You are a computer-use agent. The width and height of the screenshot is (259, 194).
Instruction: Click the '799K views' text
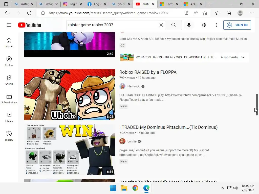(x=127, y=78)
